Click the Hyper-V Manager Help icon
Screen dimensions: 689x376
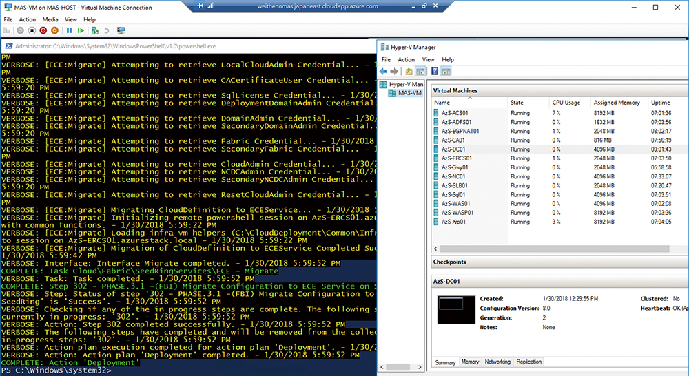click(435, 71)
